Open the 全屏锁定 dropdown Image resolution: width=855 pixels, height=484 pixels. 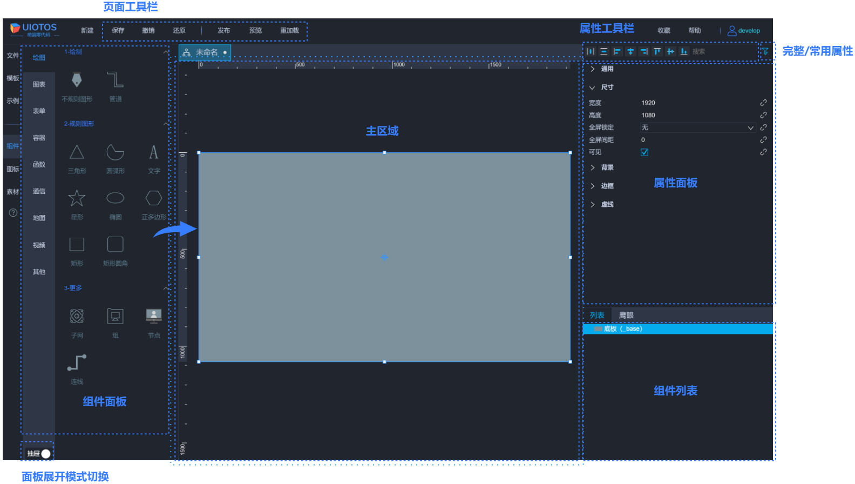tap(697, 127)
